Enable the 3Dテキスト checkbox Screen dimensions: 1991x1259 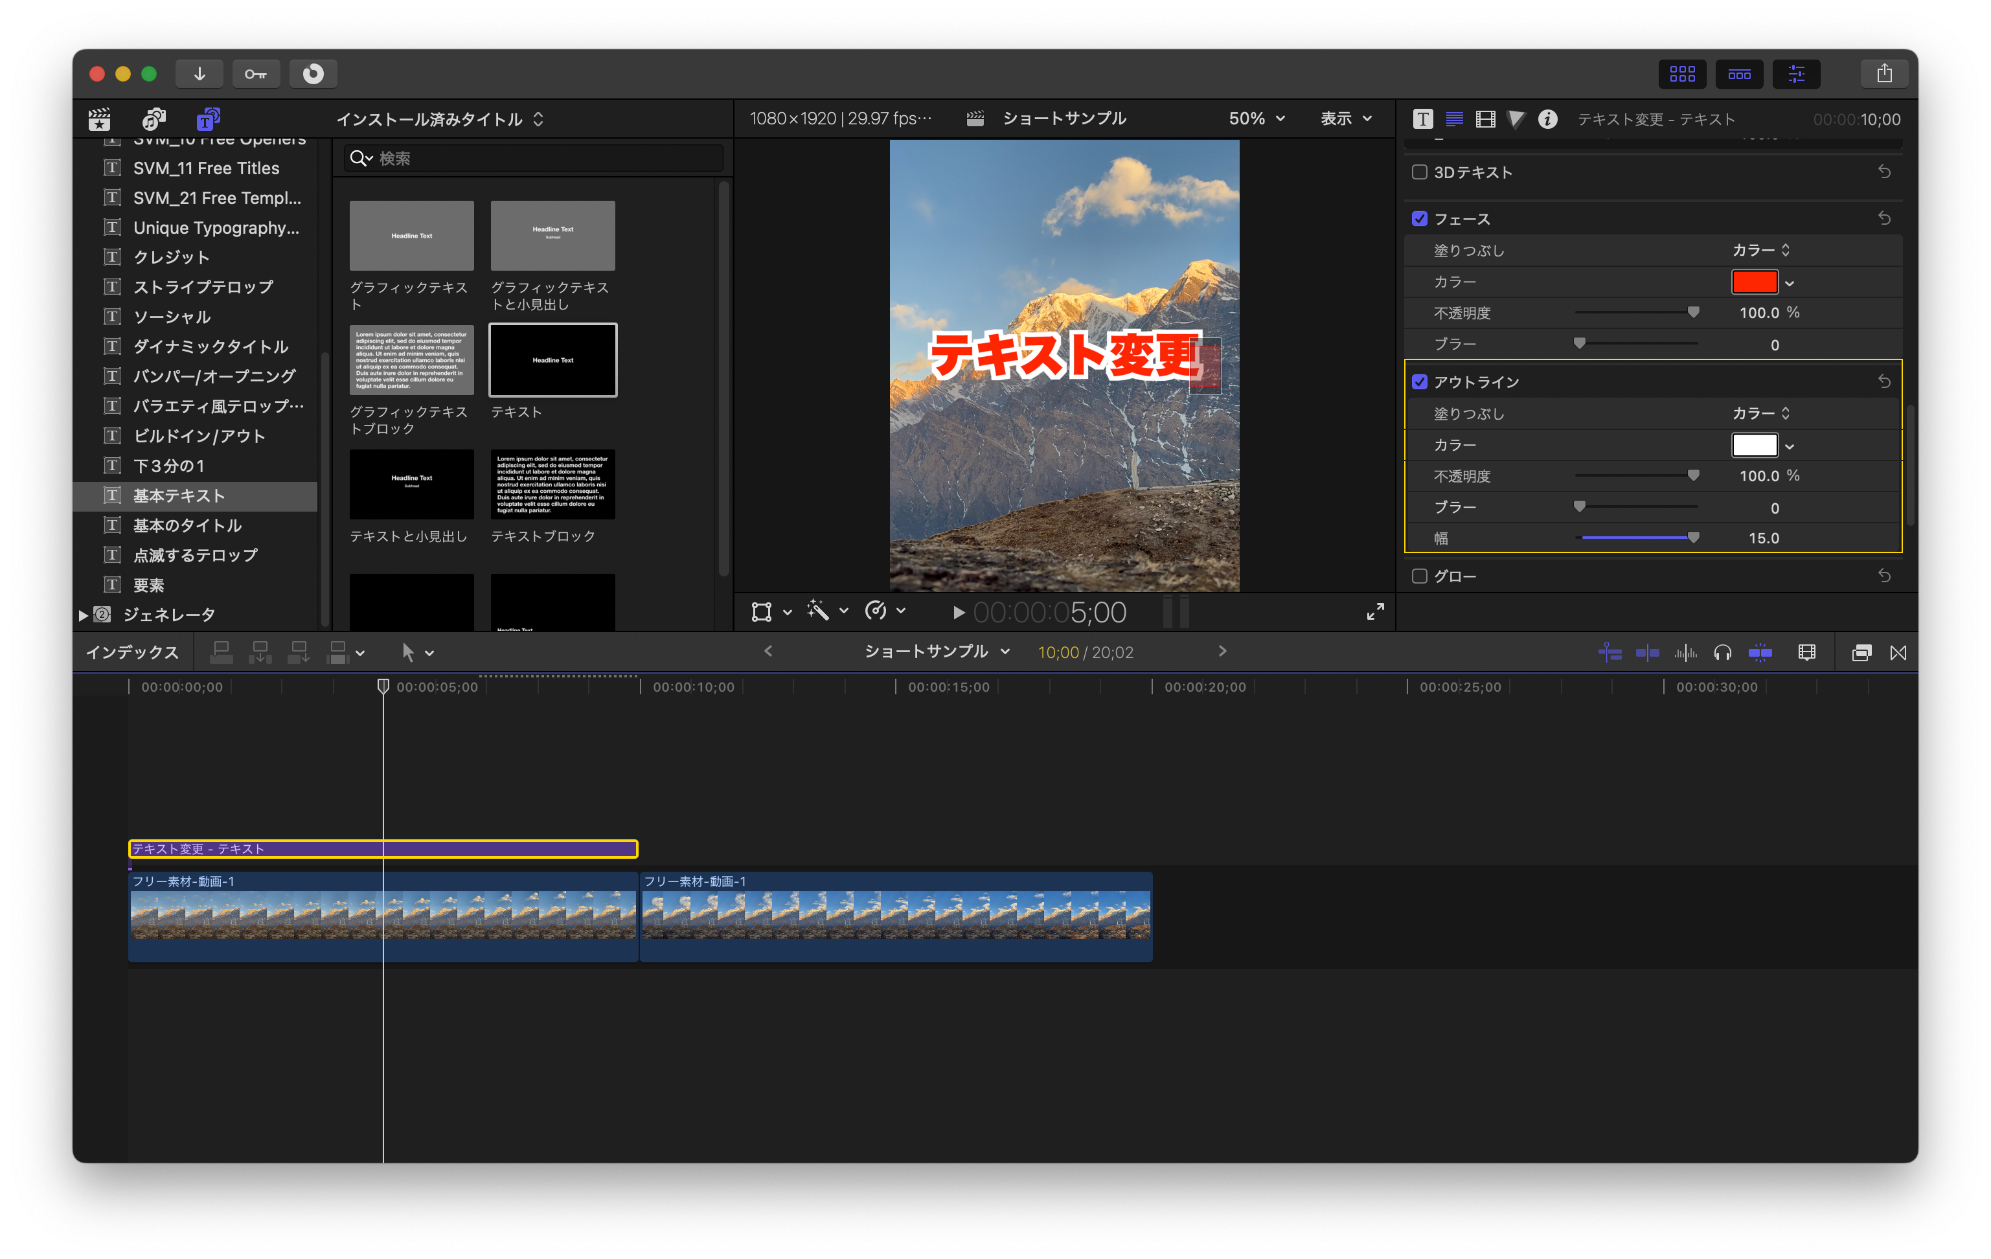pos(1420,172)
